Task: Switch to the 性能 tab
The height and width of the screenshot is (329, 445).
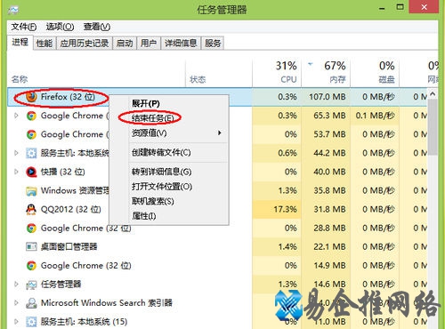Action: (44, 44)
